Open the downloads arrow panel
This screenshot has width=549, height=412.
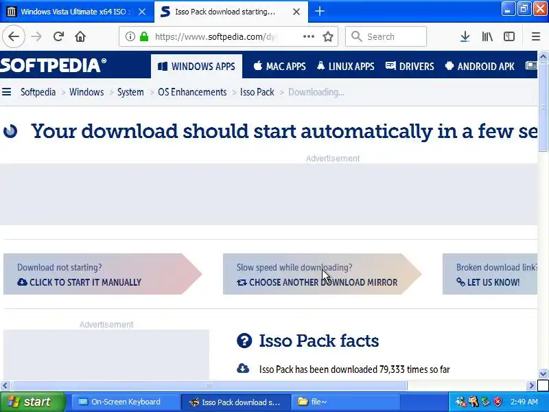(x=465, y=36)
